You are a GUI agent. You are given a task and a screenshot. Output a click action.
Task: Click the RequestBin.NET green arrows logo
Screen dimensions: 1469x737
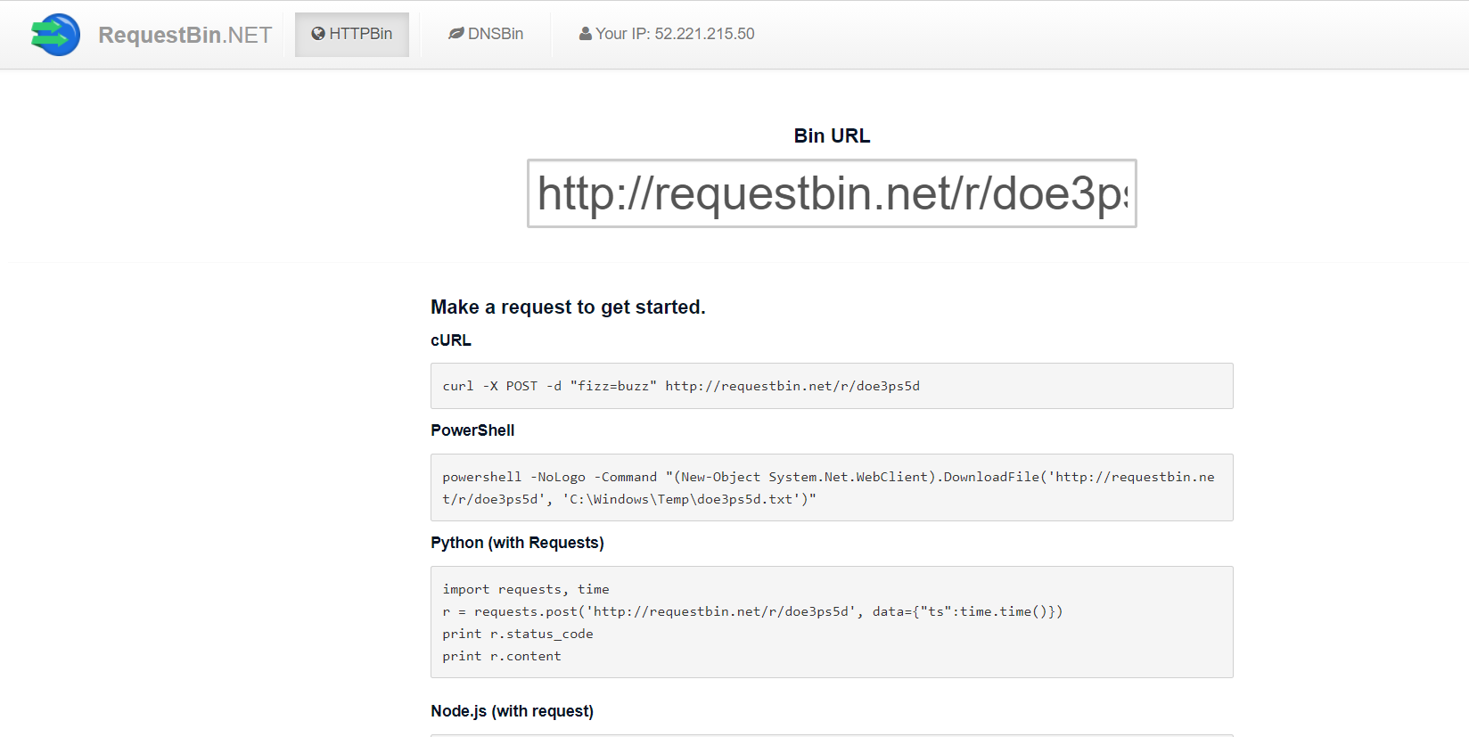pyautogui.click(x=54, y=34)
